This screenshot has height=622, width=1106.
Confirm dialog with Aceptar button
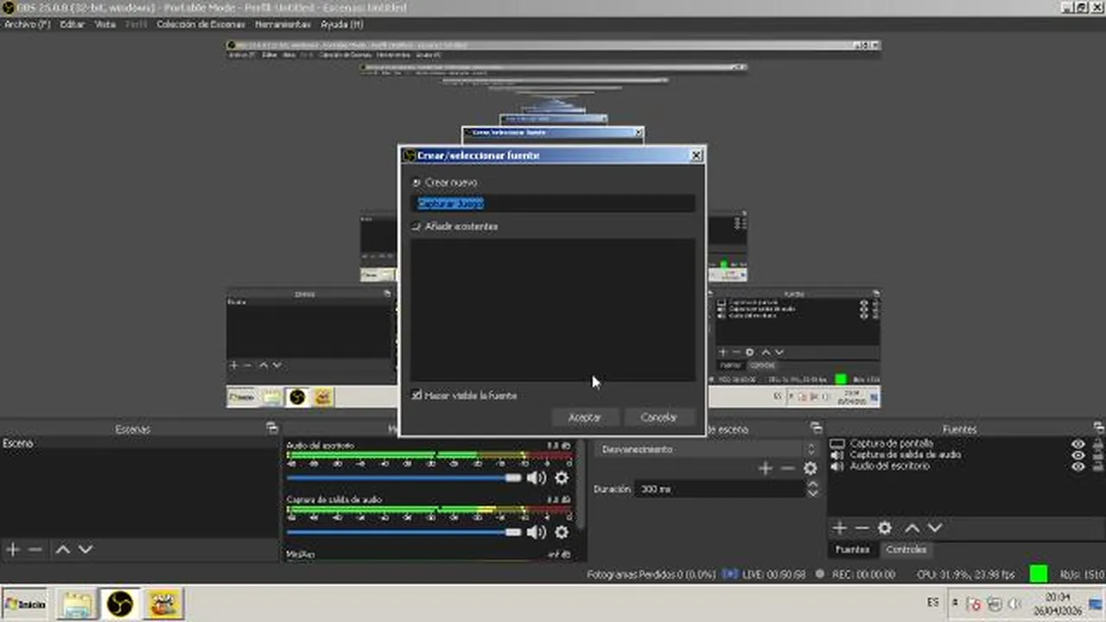(585, 417)
